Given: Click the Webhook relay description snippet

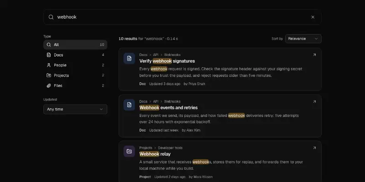Looking at the screenshot, I should (x=221, y=165).
